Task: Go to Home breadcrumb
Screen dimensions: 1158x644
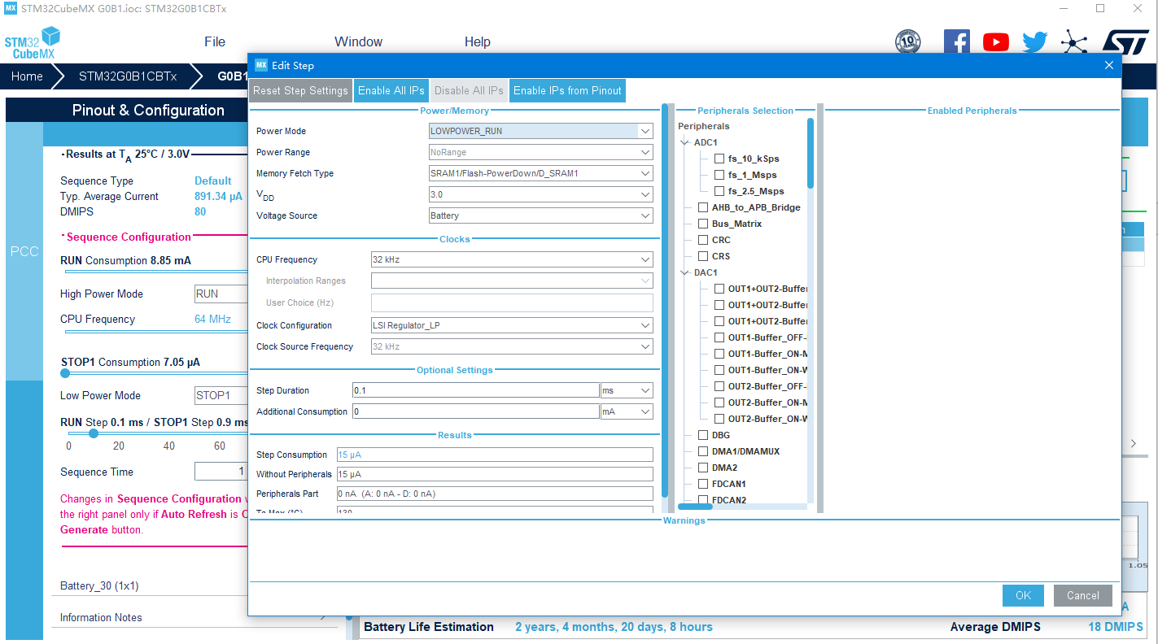Action: (27, 76)
